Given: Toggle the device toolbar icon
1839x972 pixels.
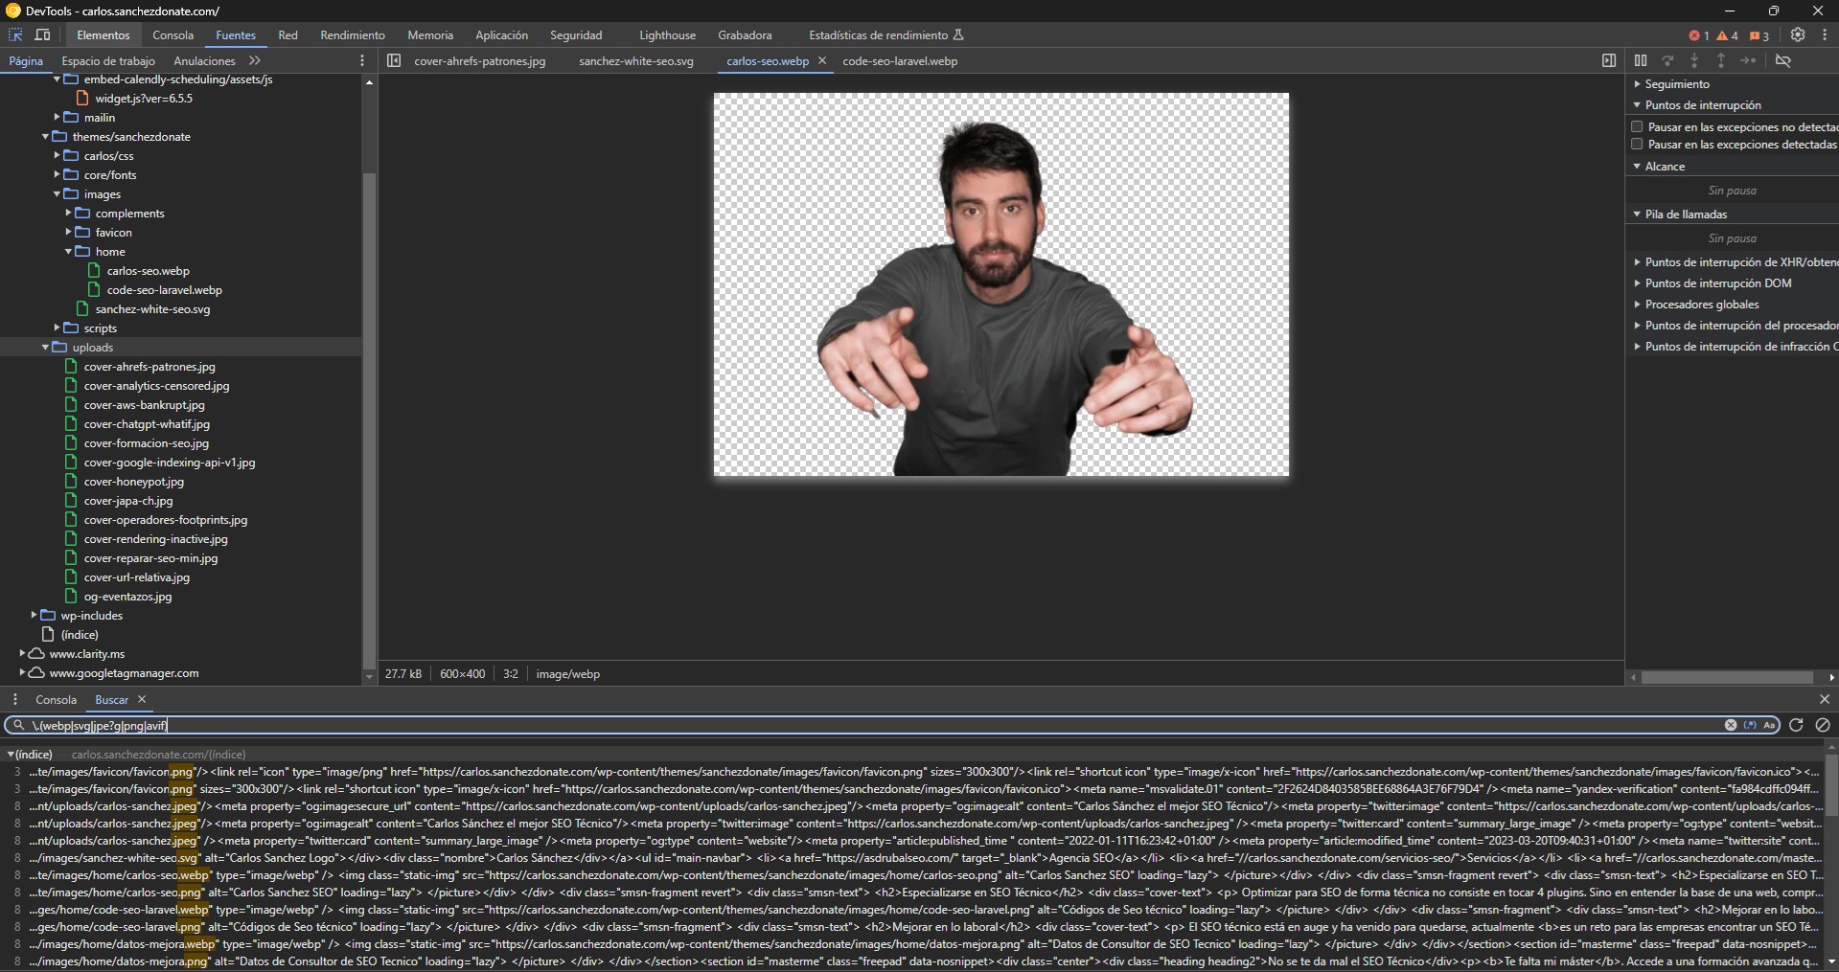Looking at the screenshot, I should click(x=43, y=35).
